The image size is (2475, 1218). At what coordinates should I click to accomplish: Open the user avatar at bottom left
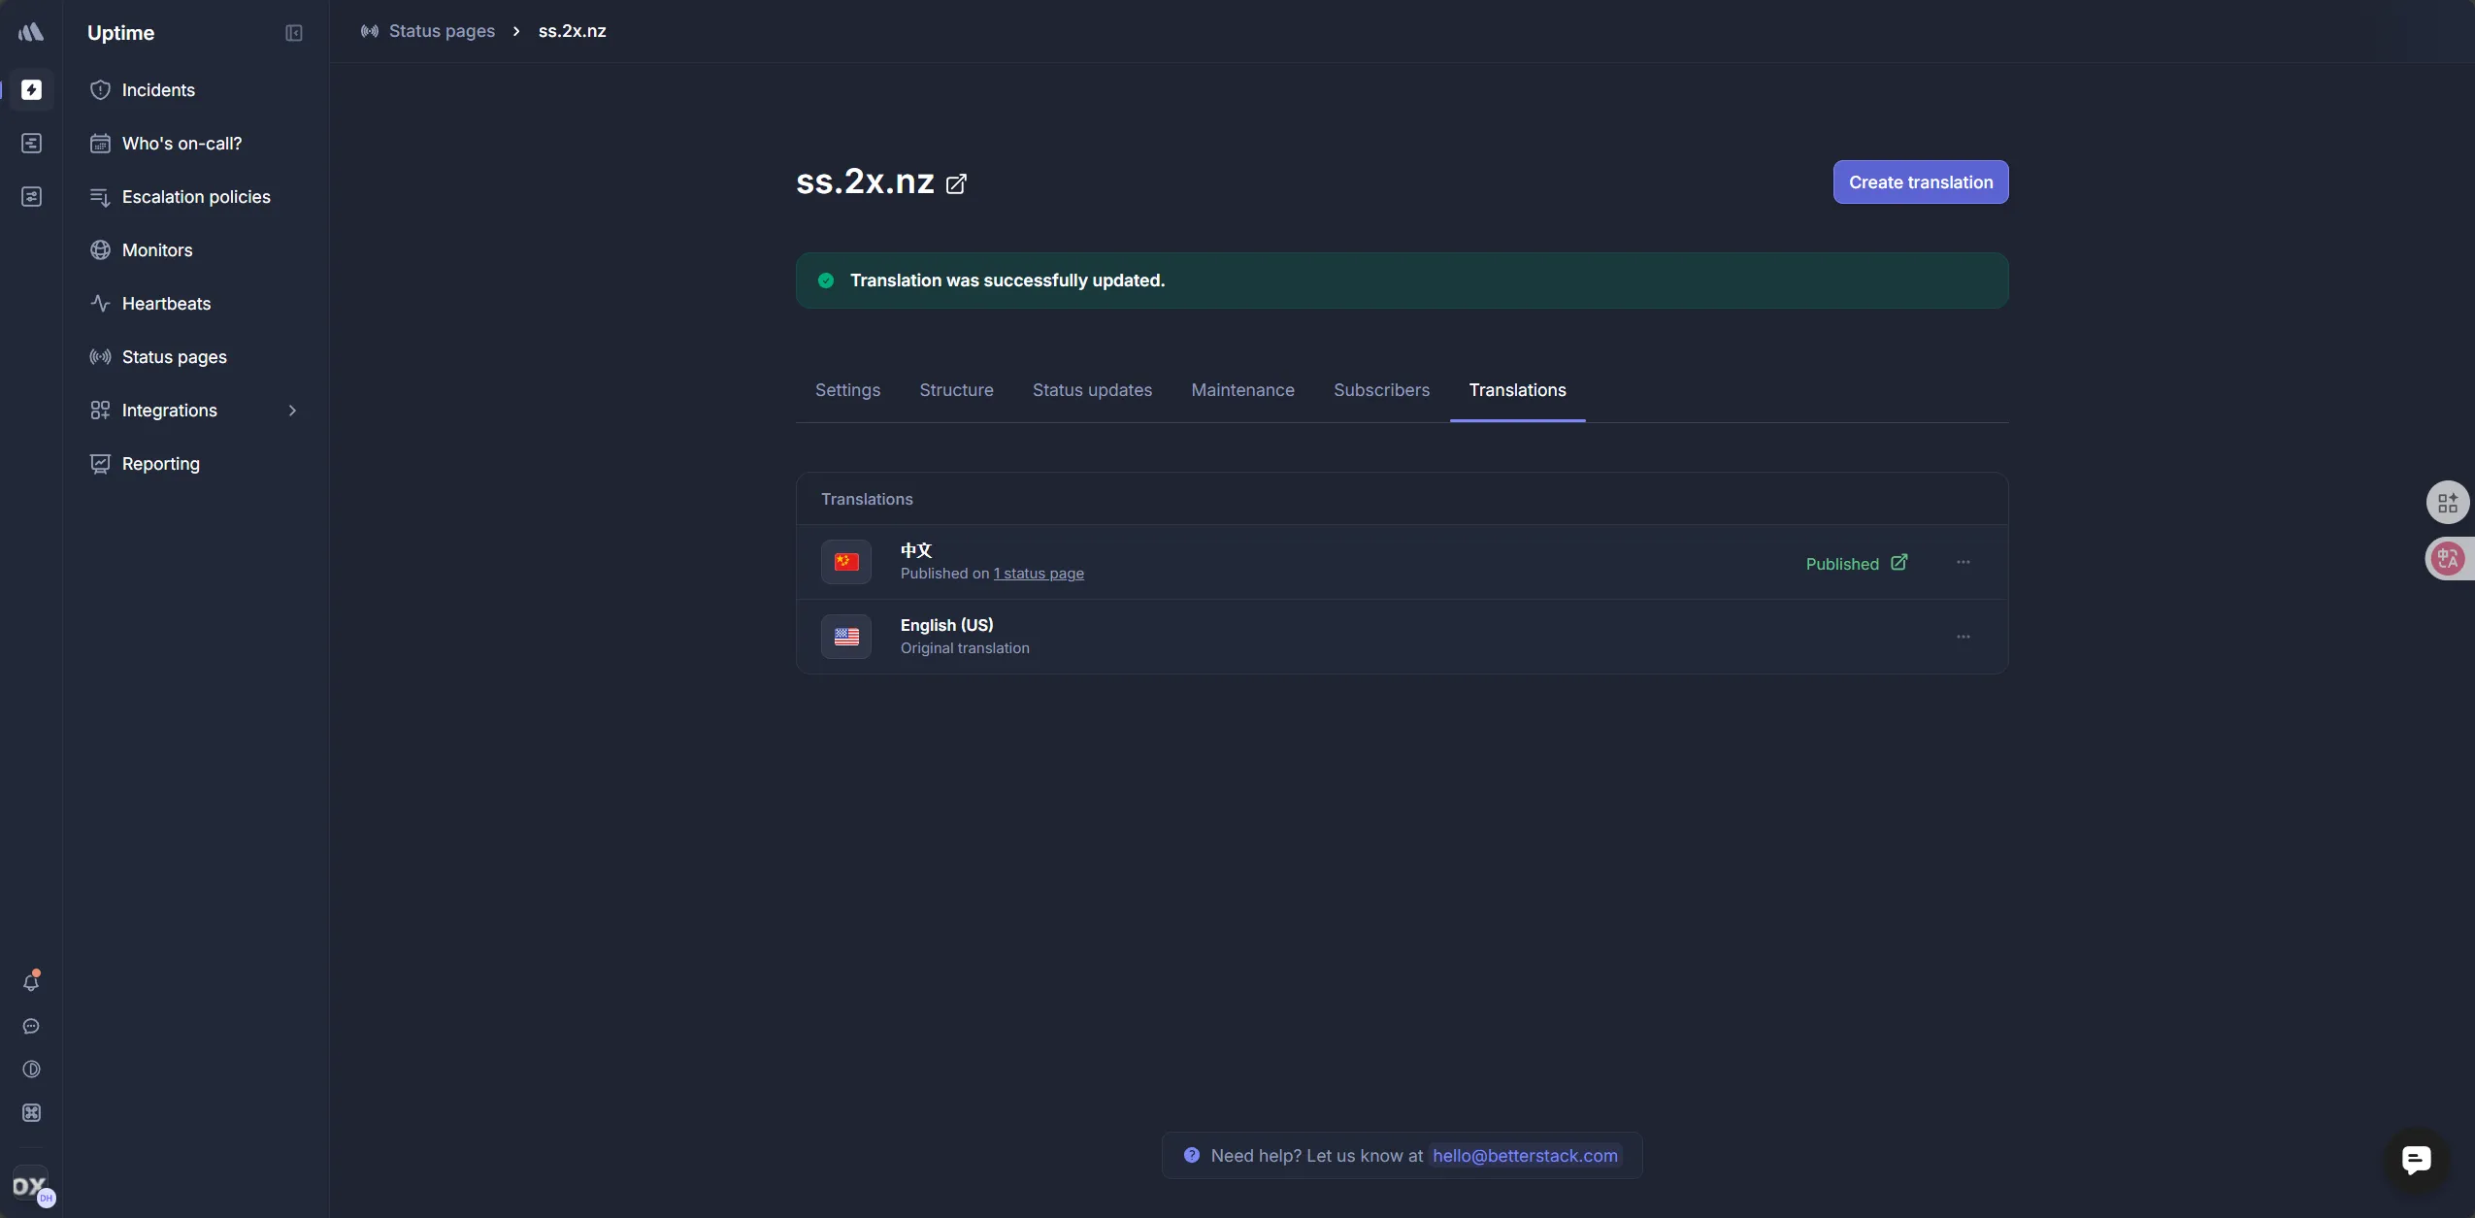pyautogui.click(x=31, y=1186)
